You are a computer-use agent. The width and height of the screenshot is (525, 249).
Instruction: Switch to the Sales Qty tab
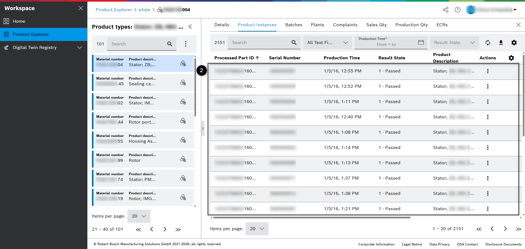point(376,25)
